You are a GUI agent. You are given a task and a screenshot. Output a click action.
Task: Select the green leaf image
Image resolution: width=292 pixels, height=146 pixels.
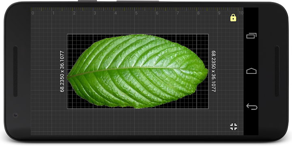tap(137, 71)
